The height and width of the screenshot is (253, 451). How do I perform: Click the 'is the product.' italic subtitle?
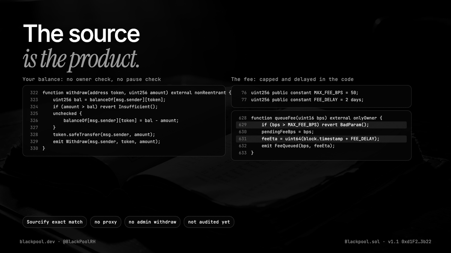point(81,59)
